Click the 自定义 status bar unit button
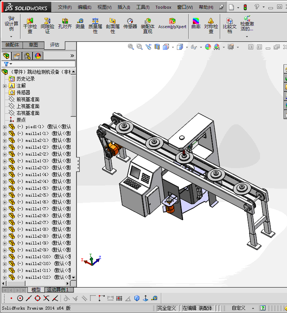 coord(238,308)
